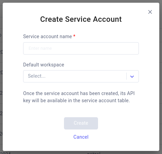Dismiss modal using the Cancel text
162x154 pixels.
[x=81, y=137]
